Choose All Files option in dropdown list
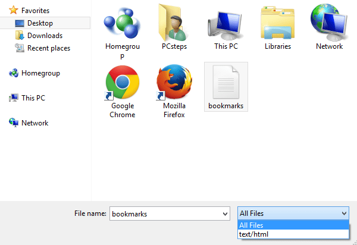Screen dimensions: 357x245 pyautogui.click(x=293, y=225)
